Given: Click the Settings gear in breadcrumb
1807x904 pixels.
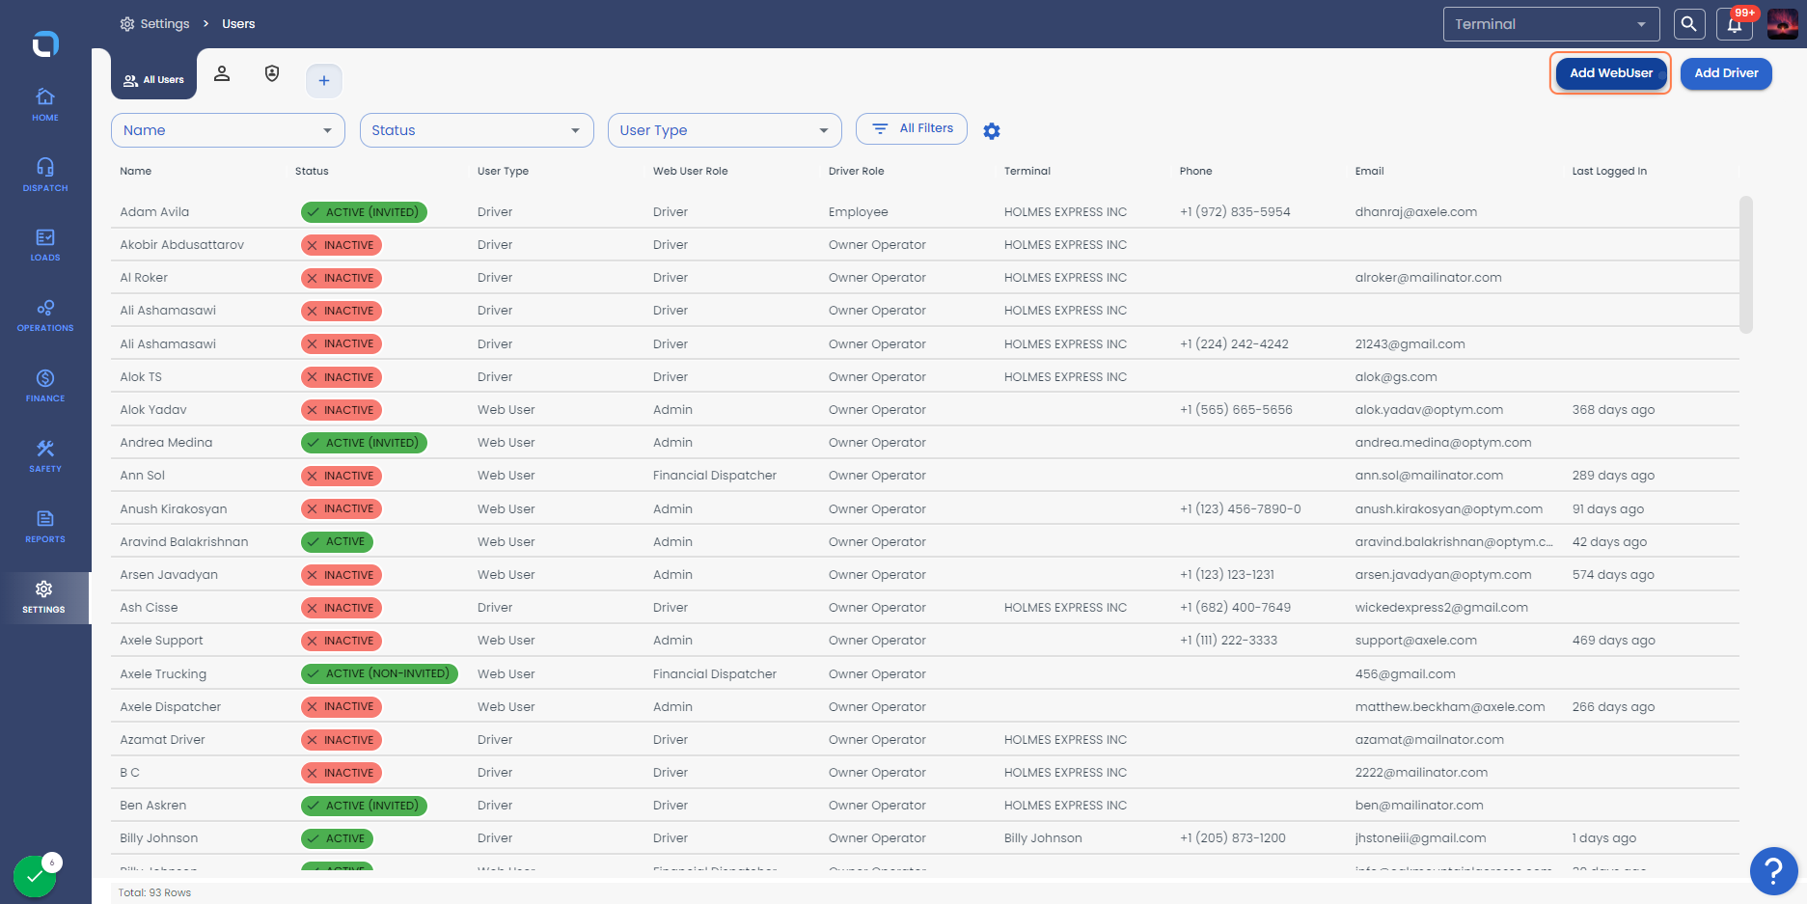Looking at the screenshot, I should [x=127, y=24].
